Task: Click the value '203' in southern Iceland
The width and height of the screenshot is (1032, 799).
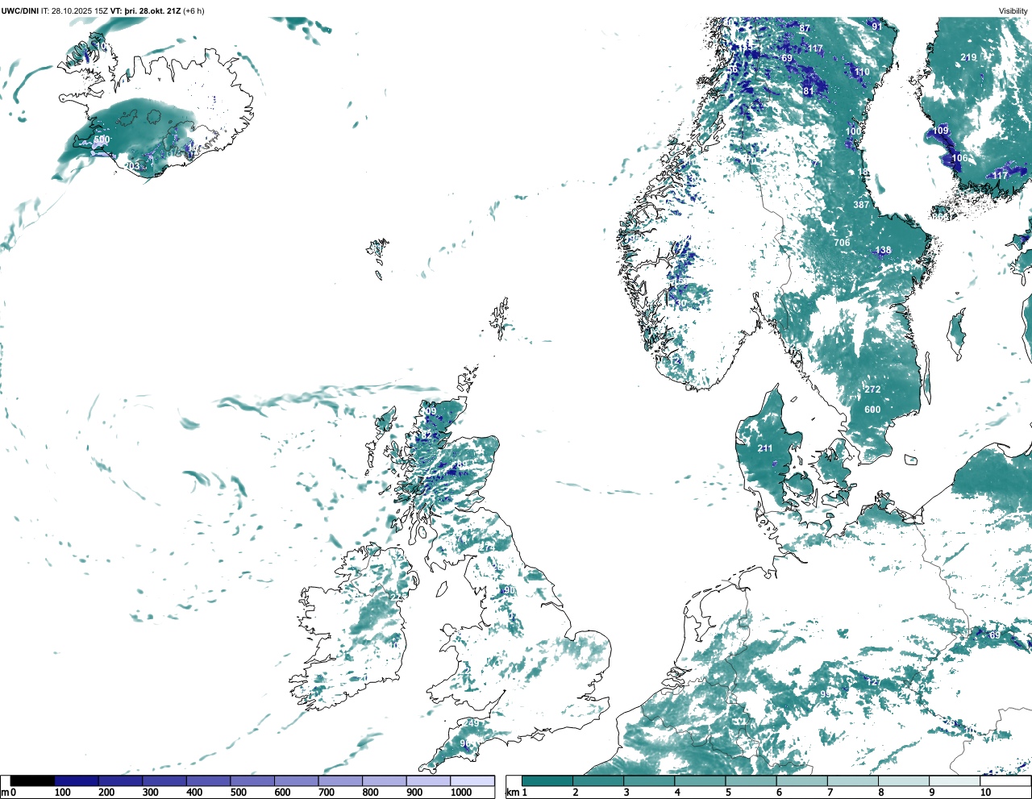Action: 131,167
